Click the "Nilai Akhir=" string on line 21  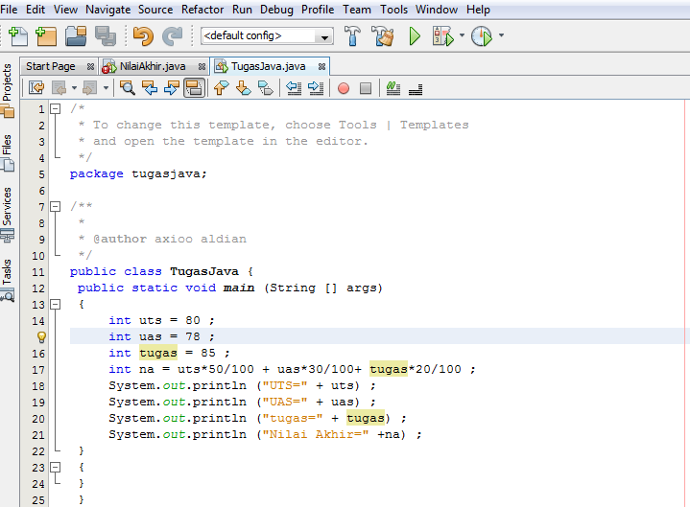(x=315, y=434)
